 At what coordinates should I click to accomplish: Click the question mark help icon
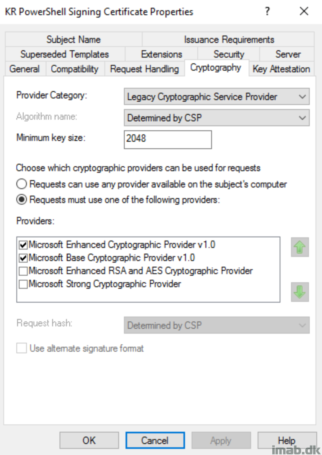[x=267, y=11]
